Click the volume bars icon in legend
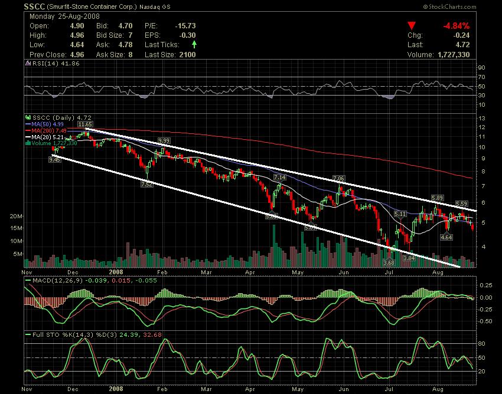This screenshot has width=502, height=394. [x=28, y=143]
